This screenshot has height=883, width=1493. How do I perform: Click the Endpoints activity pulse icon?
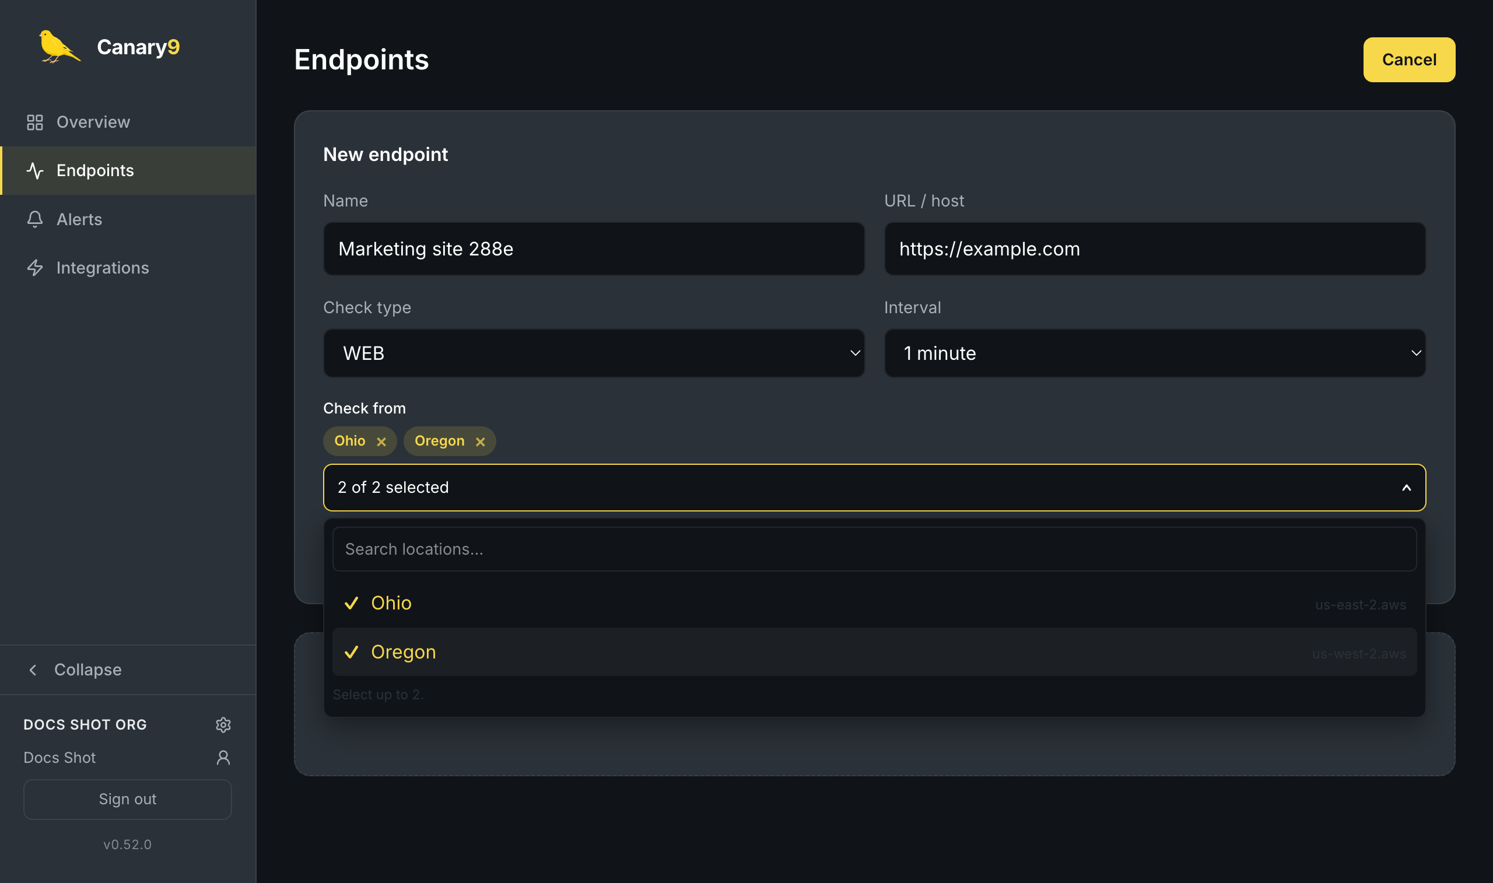click(x=35, y=171)
